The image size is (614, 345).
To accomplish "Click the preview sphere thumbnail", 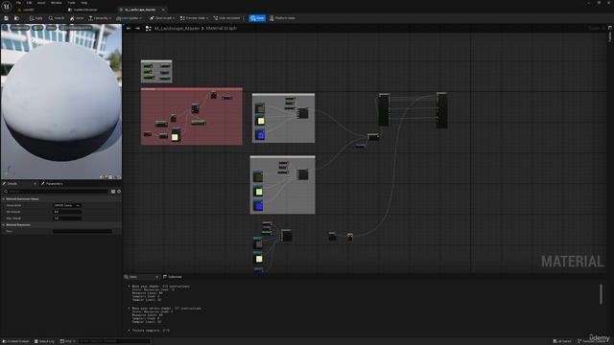I will 61,102.
